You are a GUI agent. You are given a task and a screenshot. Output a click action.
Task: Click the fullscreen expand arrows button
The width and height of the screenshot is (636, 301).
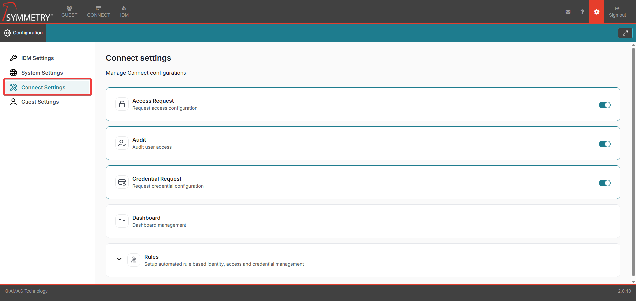pyautogui.click(x=625, y=33)
